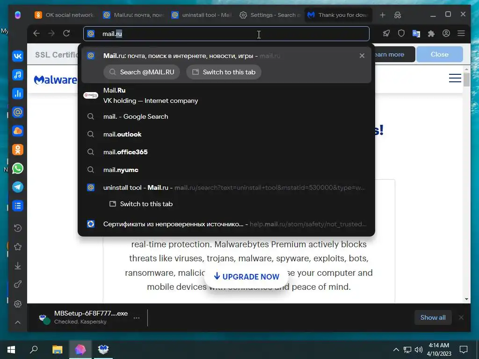Open a new tab with plus button
479x359 pixels.
383,15
